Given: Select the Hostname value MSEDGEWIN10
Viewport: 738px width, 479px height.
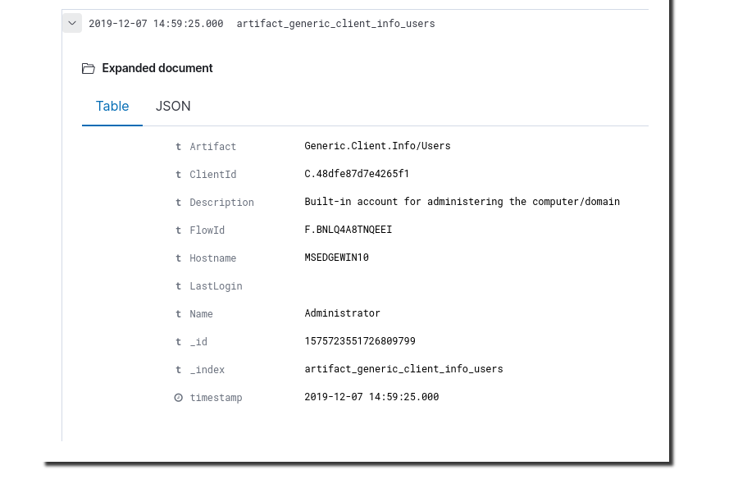Looking at the screenshot, I should [336, 258].
